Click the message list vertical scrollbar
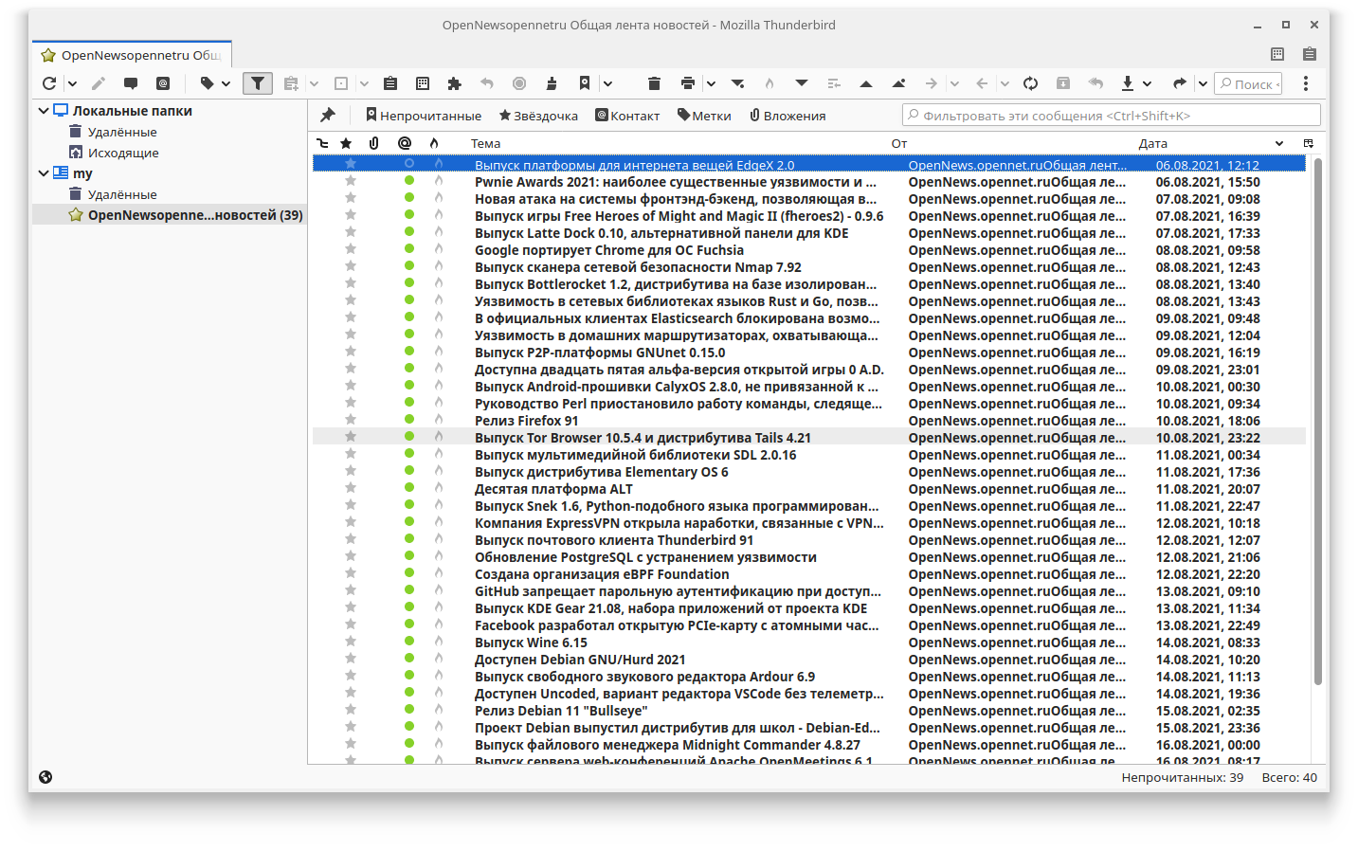The width and height of the screenshot is (1358, 851). (x=1317, y=421)
